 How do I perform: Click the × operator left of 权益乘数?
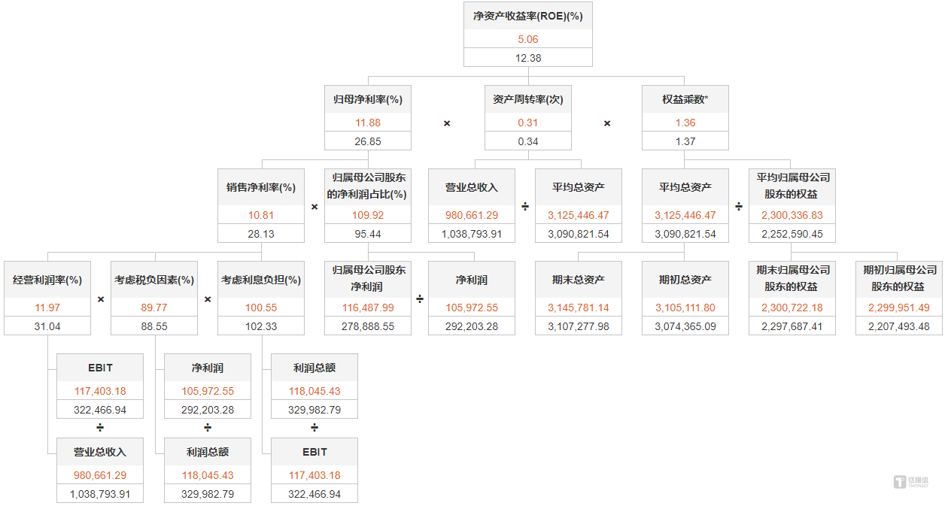606,123
